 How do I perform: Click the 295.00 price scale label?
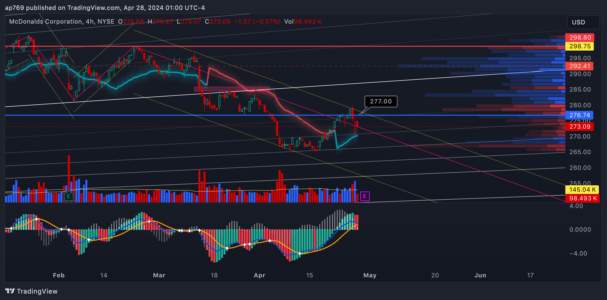[580, 58]
